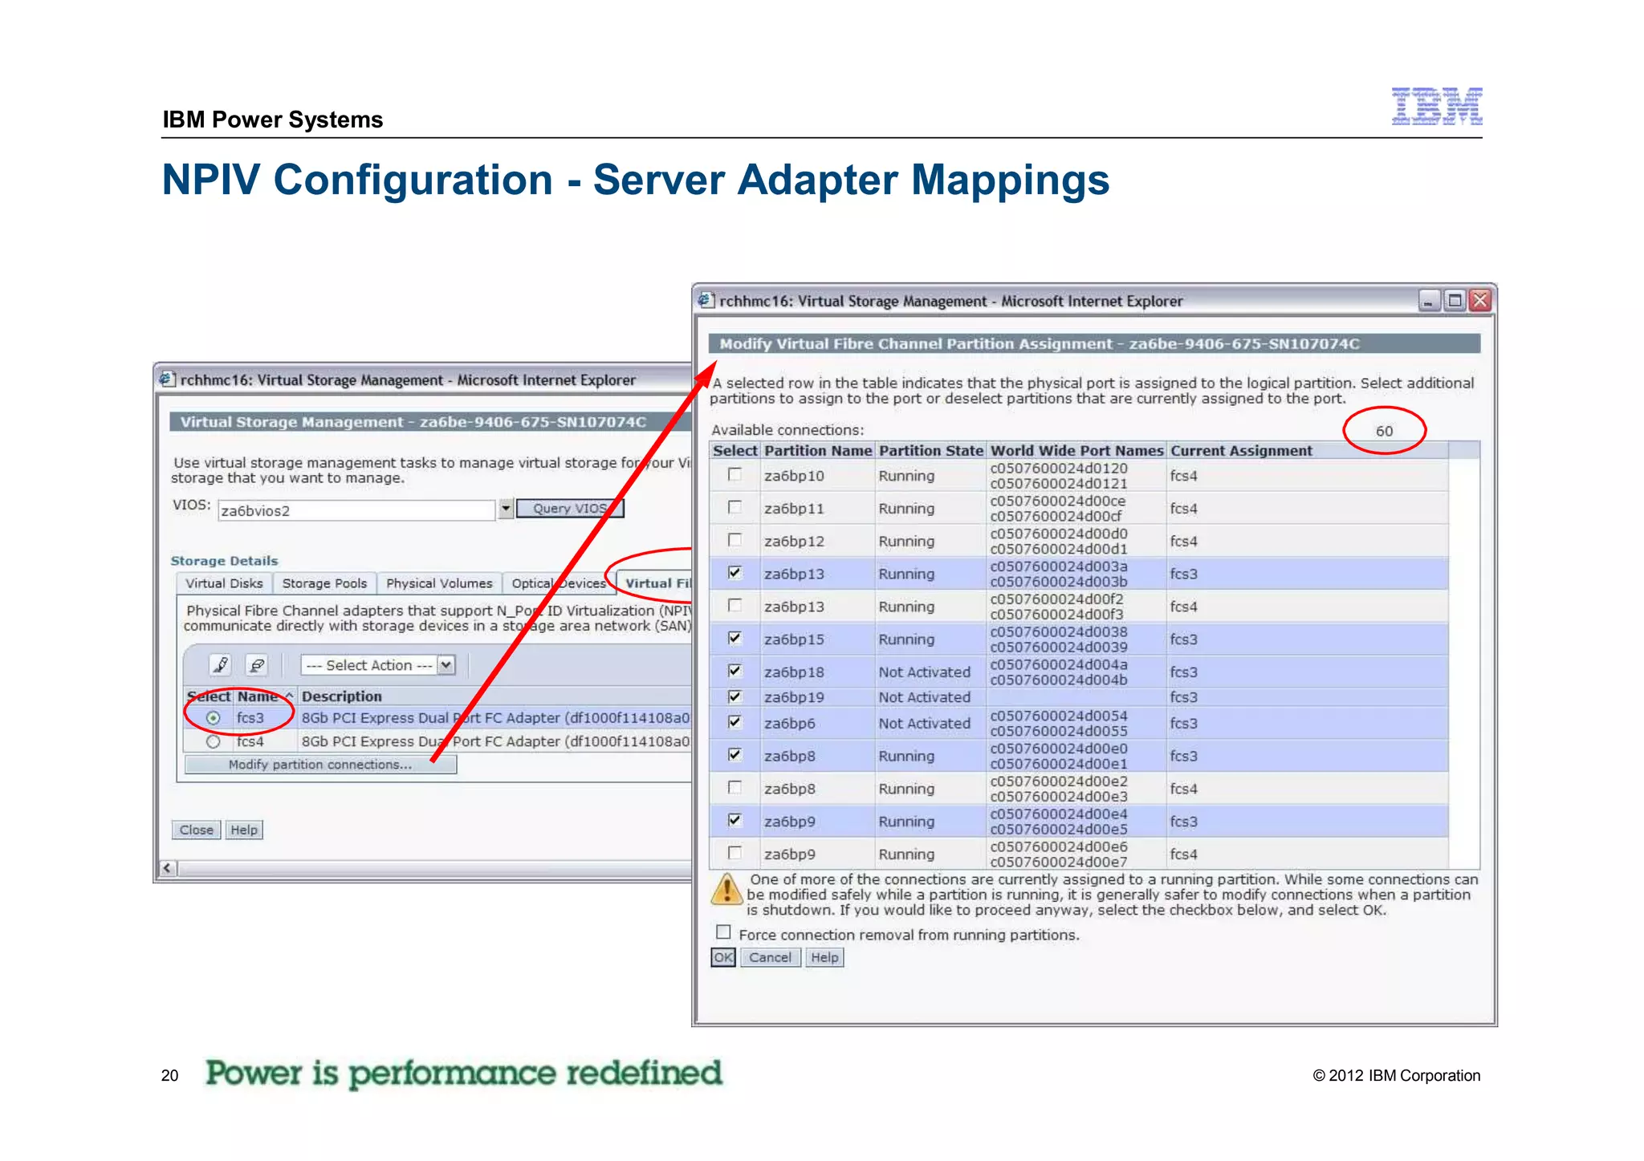Check za6bp9 row assigned to fcs4
The height and width of the screenshot is (1161, 1644).
735,853
